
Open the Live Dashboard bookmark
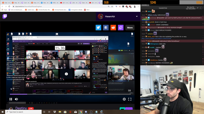click(16, 10)
